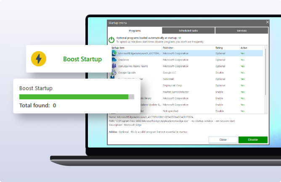Select the Teams app icon

coord(114,66)
